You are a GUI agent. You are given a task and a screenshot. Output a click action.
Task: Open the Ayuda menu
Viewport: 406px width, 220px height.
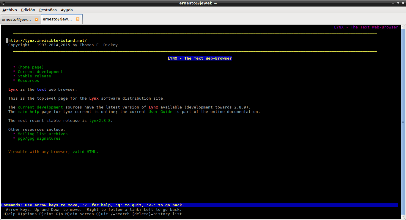click(67, 10)
